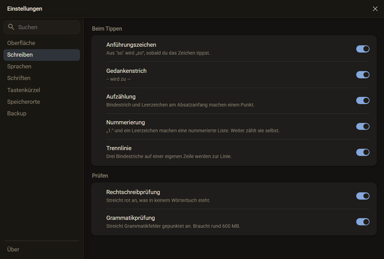The image size is (384, 259).
Task: Click the 'Prüfen' section heading
Action: click(100, 176)
